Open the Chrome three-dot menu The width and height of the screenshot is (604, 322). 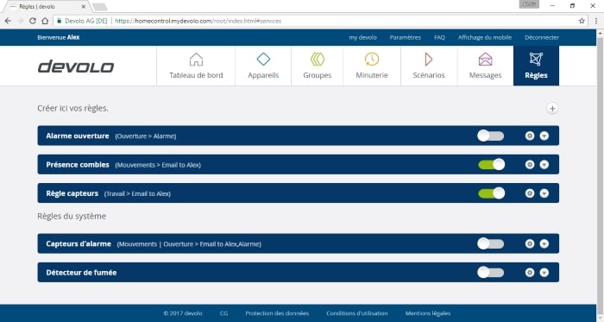tap(596, 21)
